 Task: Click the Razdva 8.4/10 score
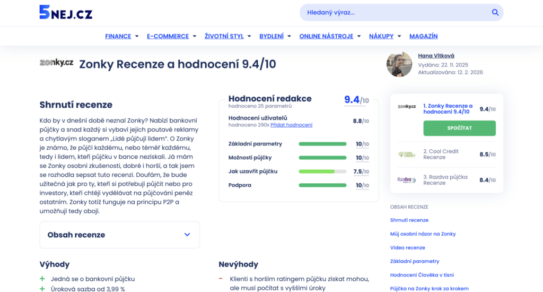488,180
